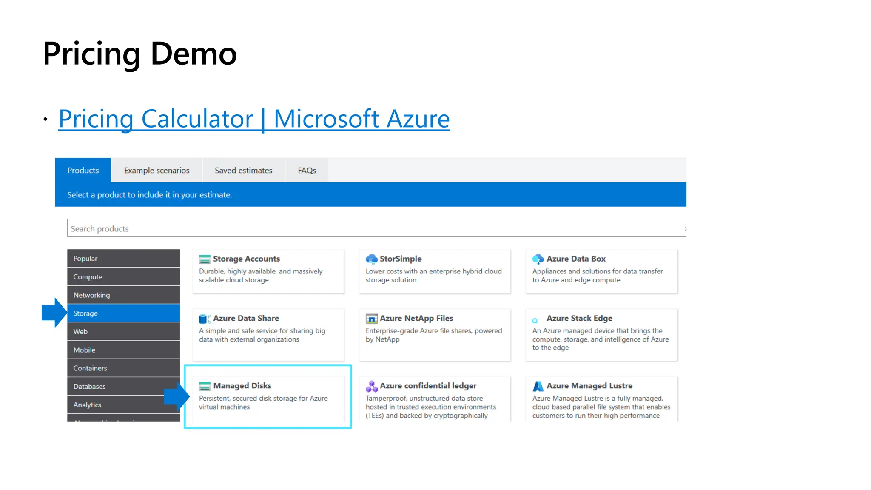Image resolution: width=871 pixels, height=490 pixels.
Task: Select the Popular category
Action: 123,258
